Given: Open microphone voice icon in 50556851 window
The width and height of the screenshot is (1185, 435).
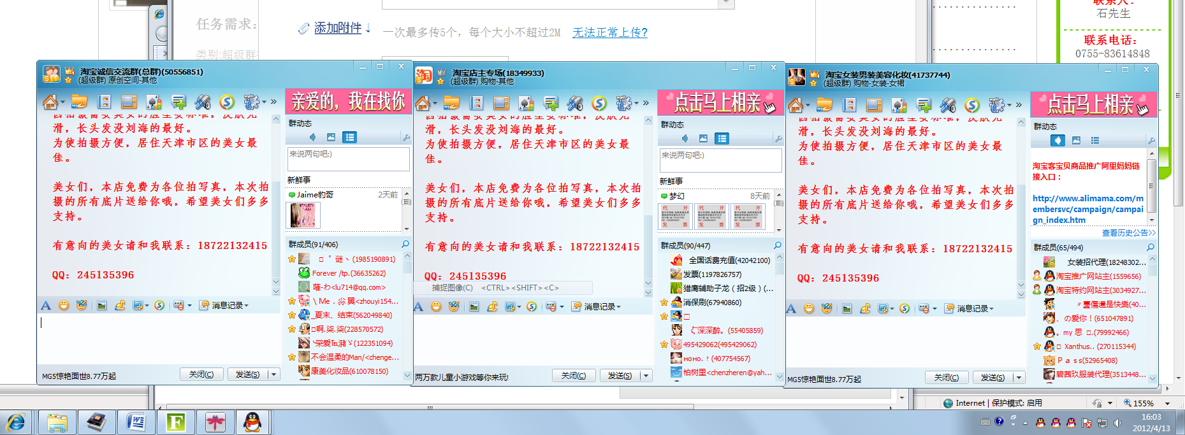Looking at the screenshot, I should (203, 102).
